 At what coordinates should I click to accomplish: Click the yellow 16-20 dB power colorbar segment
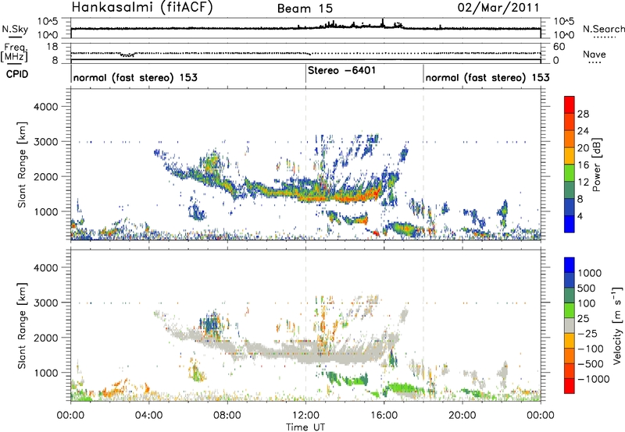(x=570, y=156)
